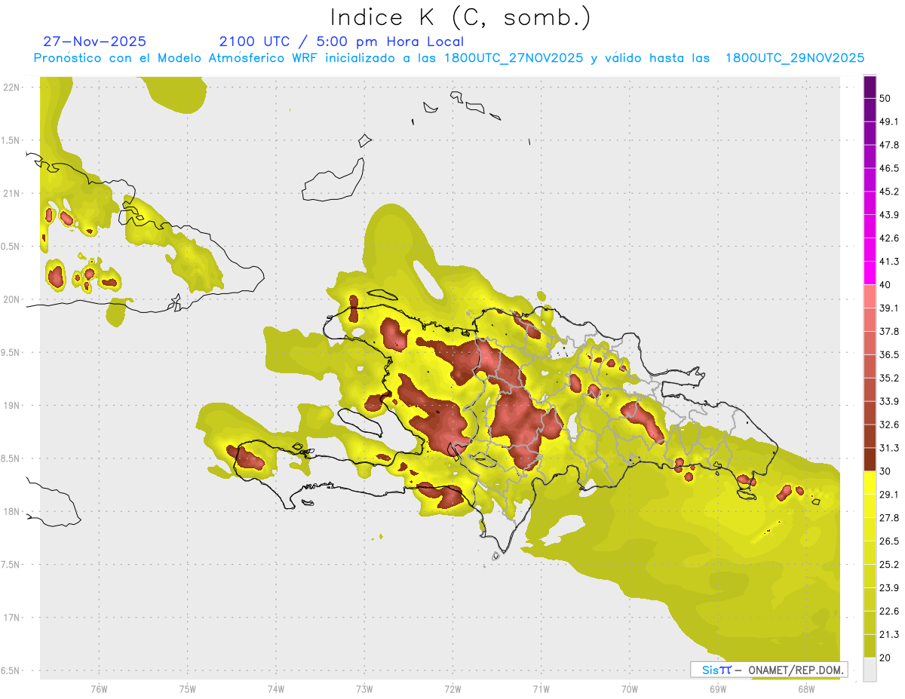Click the 70W longitude axis label
Viewport: 905px width, 699px height.
(x=629, y=688)
